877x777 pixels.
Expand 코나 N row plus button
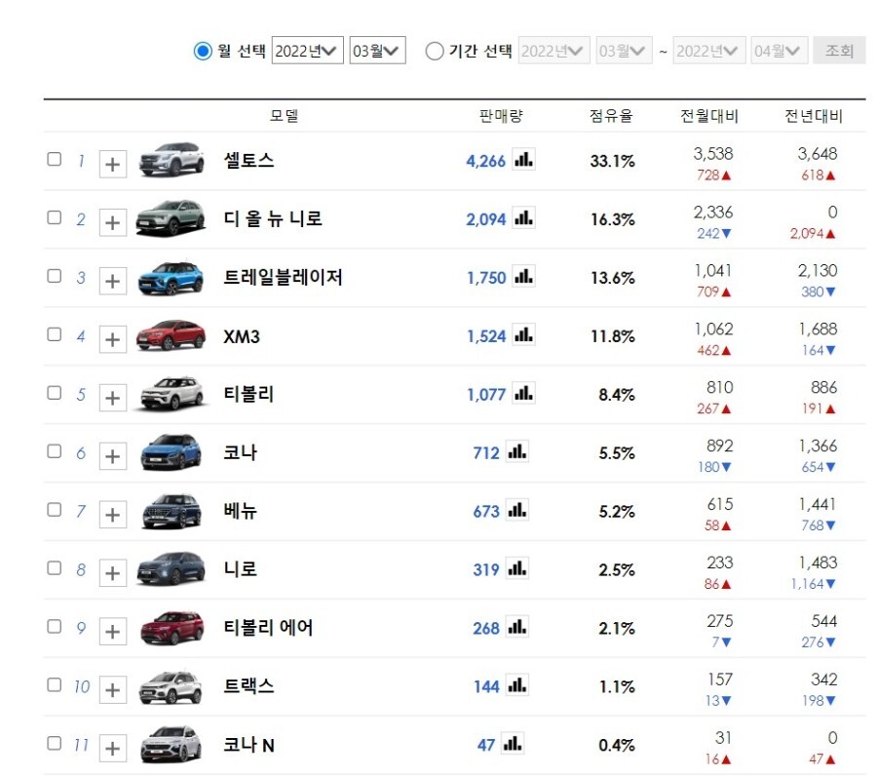click(112, 748)
